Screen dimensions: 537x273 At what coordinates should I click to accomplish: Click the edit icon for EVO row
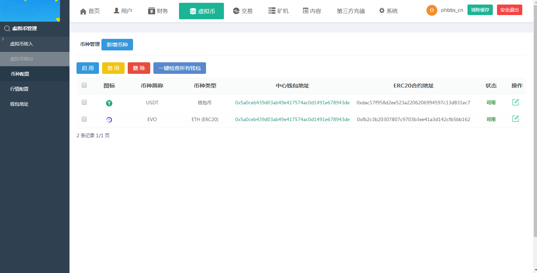[515, 119]
